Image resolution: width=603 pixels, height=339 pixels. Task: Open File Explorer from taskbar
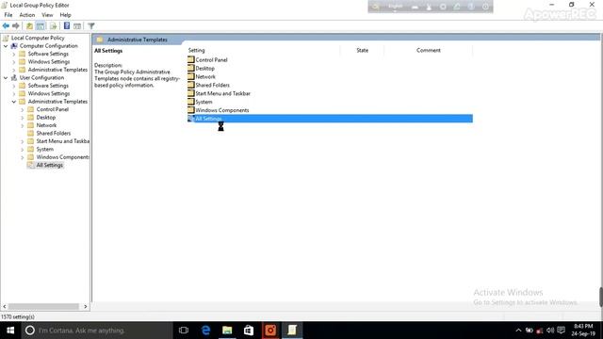227,331
